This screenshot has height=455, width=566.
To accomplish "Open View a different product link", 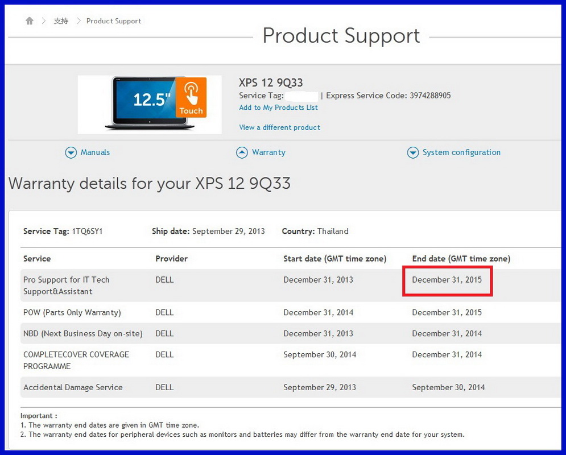I will [x=279, y=127].
